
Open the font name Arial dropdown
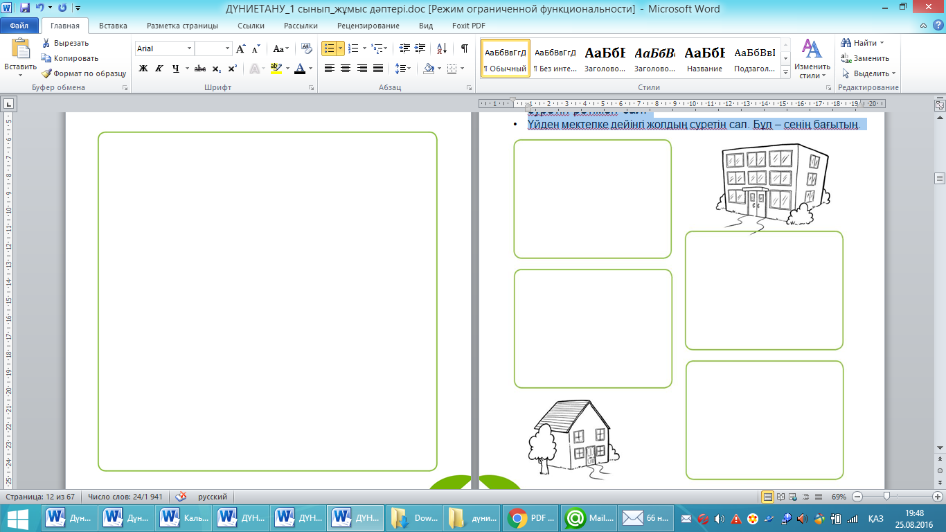click(x=189, y=48)
